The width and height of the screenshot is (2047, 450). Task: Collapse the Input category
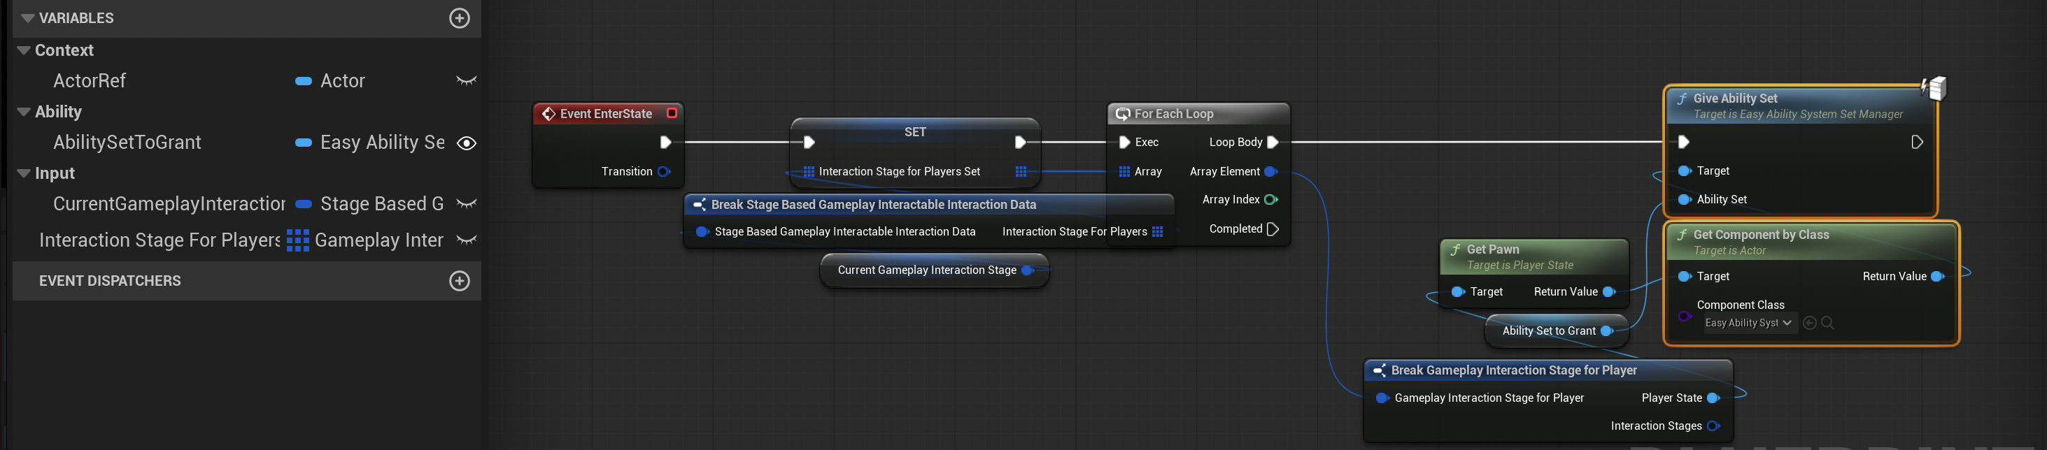pos(24,174)
